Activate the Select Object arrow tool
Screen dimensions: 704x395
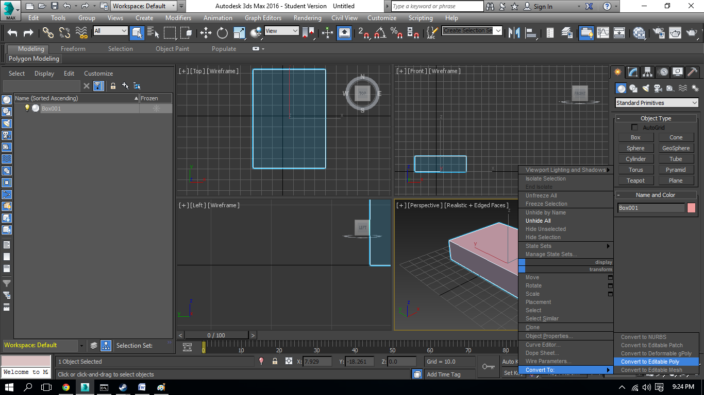[x=137, y=33]
